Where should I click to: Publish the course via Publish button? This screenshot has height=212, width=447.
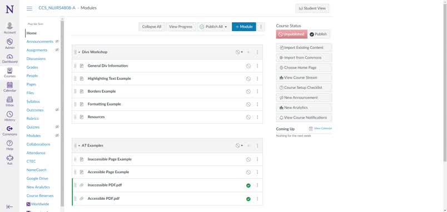tap(319, 34)
